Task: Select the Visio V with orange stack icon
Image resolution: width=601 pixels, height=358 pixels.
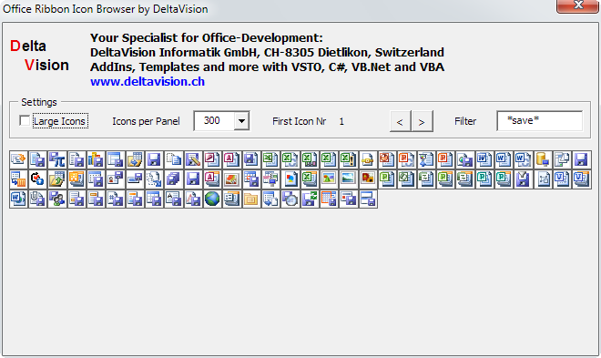Action: click(x=582, y=179)
